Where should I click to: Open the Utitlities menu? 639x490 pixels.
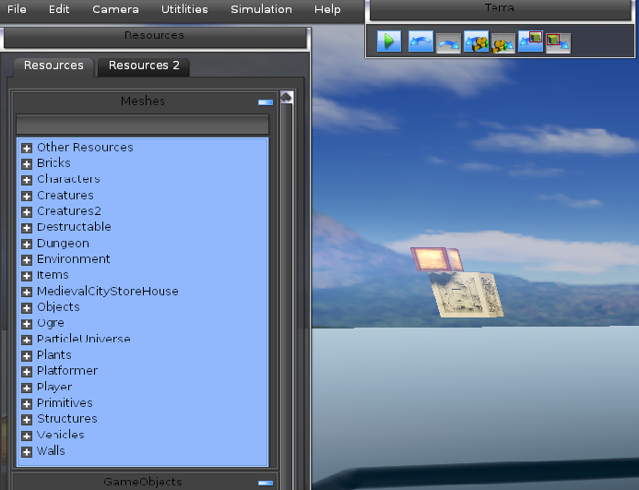pos(184,9)
